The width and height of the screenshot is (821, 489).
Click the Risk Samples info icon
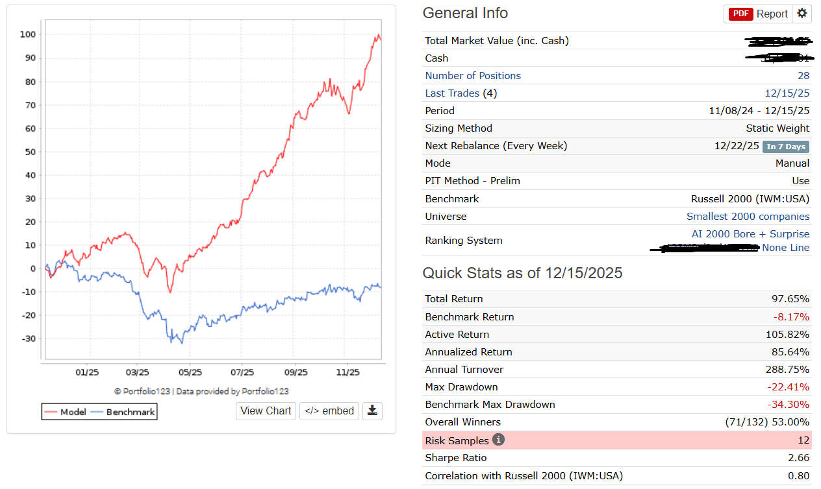[498, 440]
